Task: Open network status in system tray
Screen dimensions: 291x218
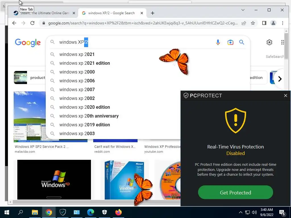Action: tap(248, 212)
